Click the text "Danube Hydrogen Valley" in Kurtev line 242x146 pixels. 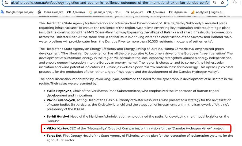[191, 128]
